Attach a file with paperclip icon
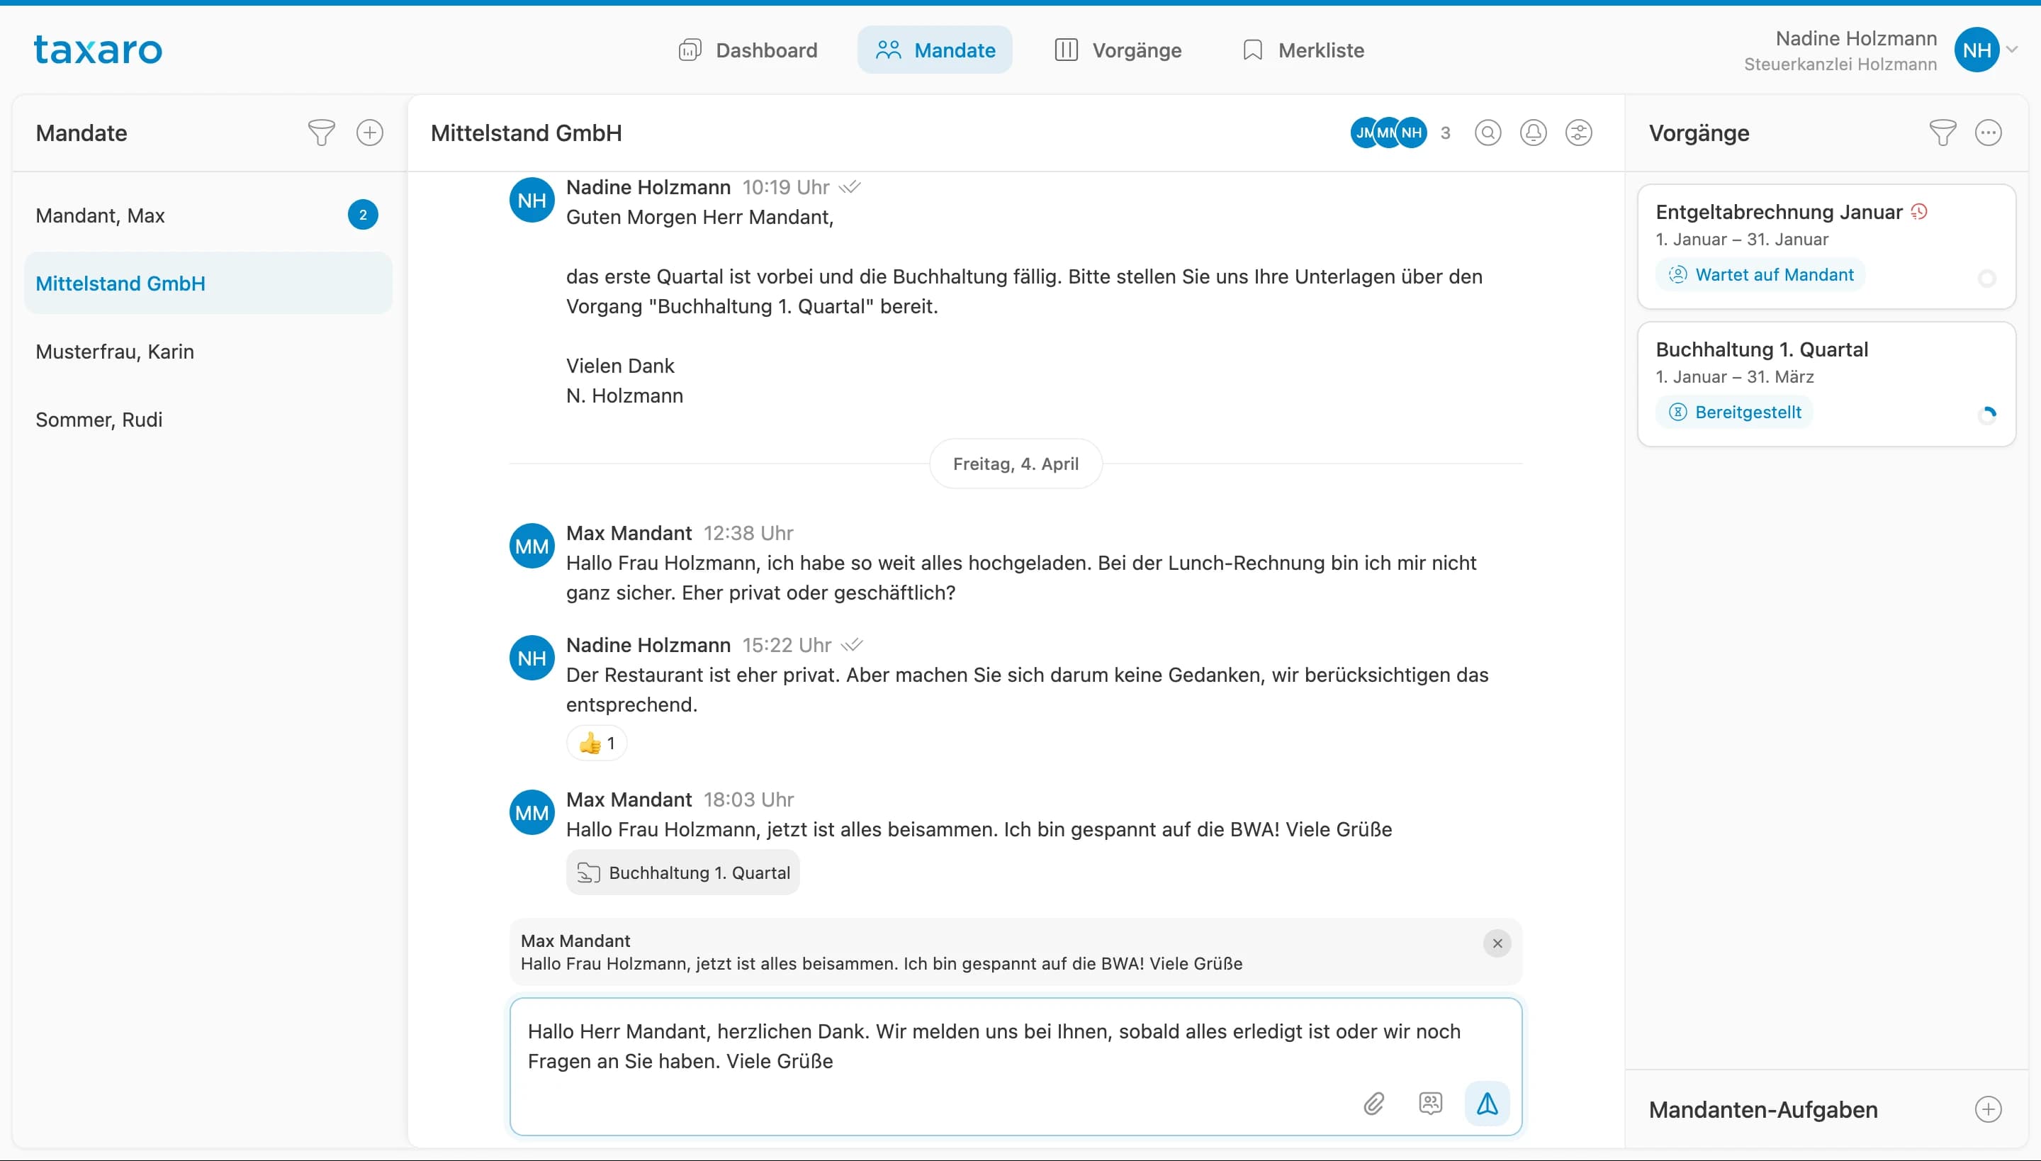Viewport: 2041px width, 1161px height. click(1373, 1104)
